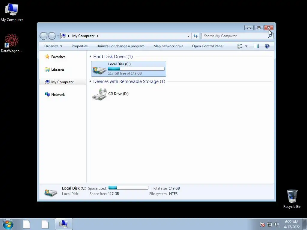Click the taskbar clock and date

pyautogui.click(x=292, y=224)
